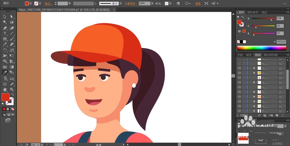Image resolution: width=290 pixels, height=146 pixels.
Task: Select the Rectangle tool
Action: [5, 39]
